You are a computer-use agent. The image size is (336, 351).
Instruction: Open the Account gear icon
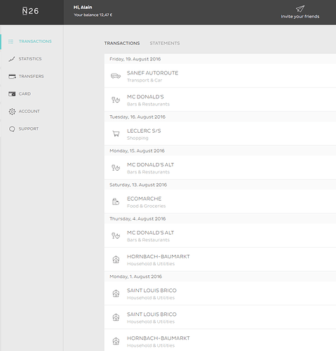(x=12, y=112)
